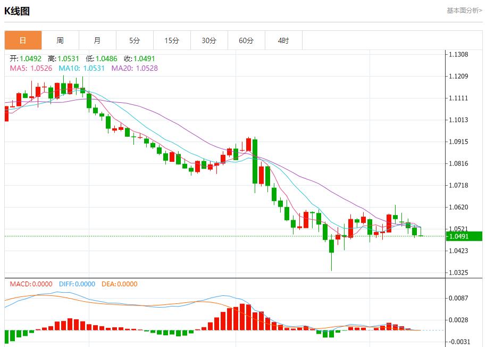Click the 收:1.0491 closing price value
Viewport: 486px width, 347px height.
click(139, 59)
